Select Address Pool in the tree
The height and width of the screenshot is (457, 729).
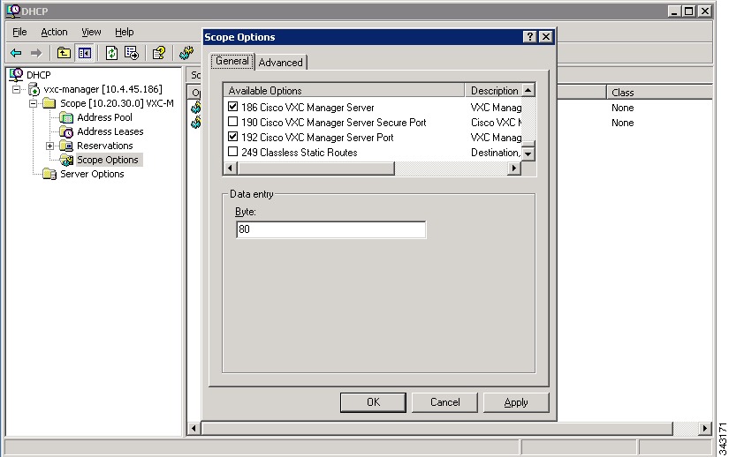pos(104,117)
